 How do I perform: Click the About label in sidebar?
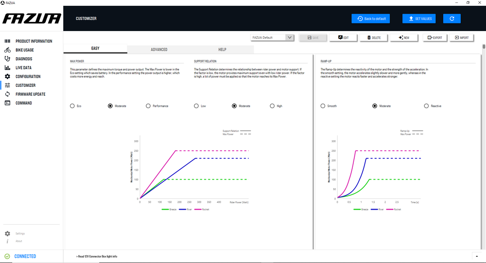pyautogui.click(x=19, y=241)
